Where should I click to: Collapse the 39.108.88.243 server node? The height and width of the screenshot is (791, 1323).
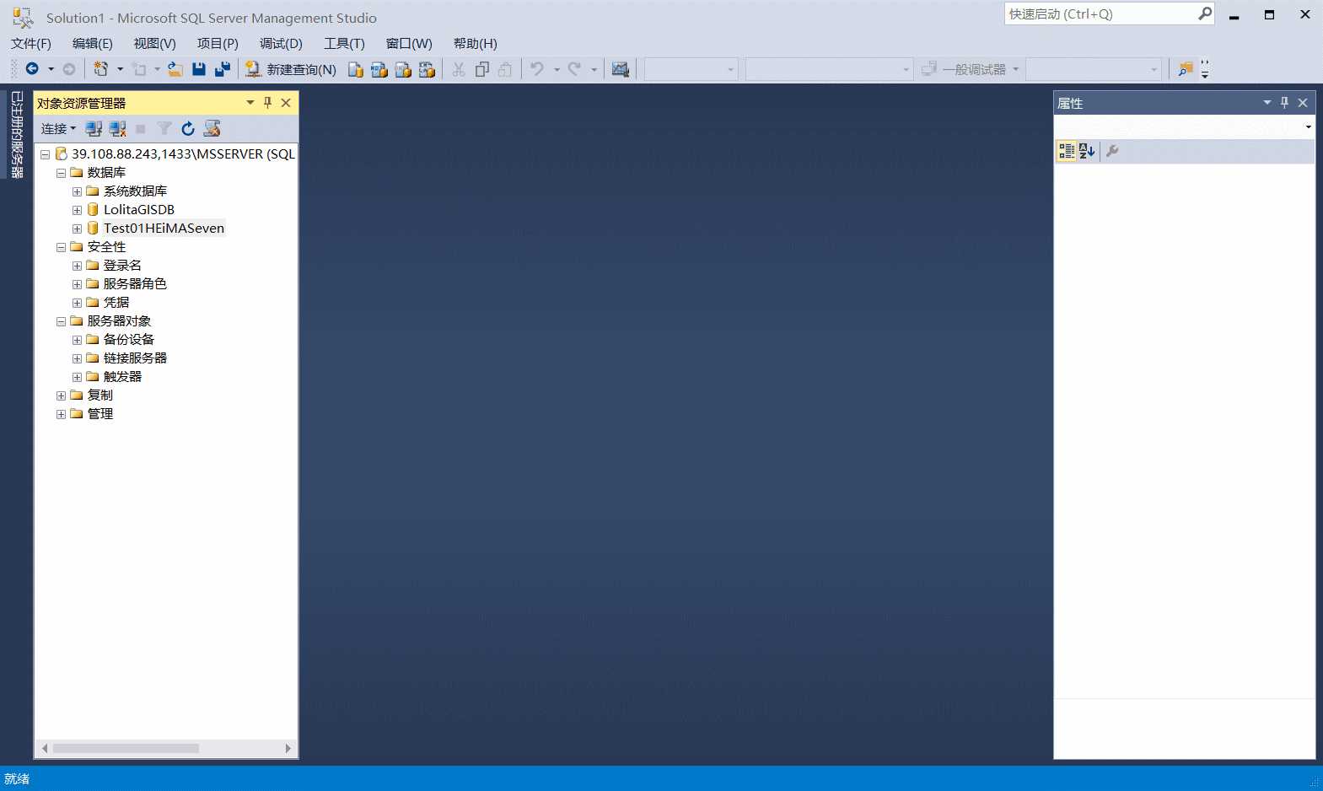45,154
